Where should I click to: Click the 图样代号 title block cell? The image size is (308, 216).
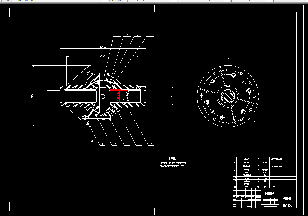[x=287, y=205]
